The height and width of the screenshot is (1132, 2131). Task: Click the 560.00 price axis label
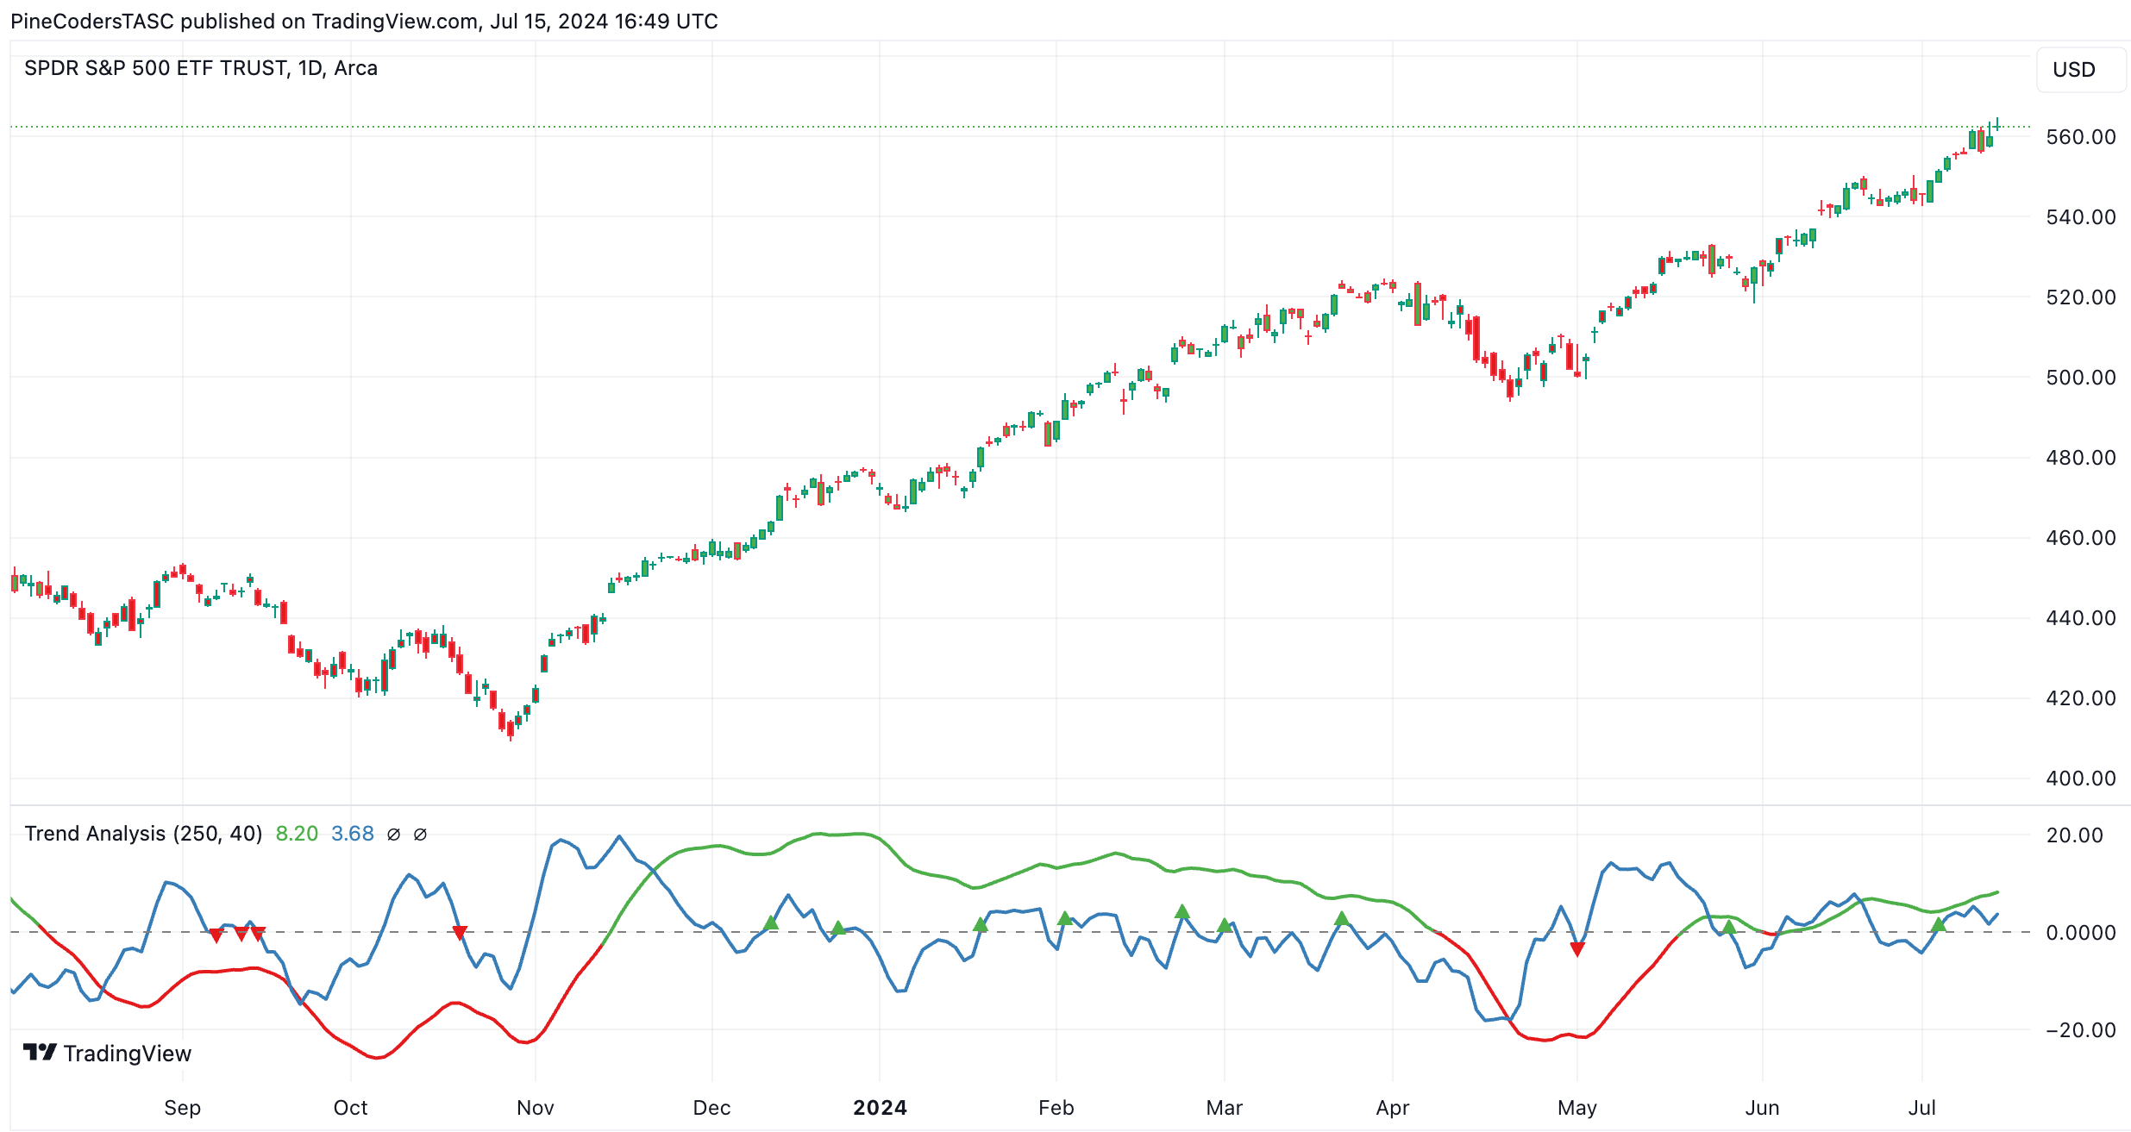[2080, 137]
